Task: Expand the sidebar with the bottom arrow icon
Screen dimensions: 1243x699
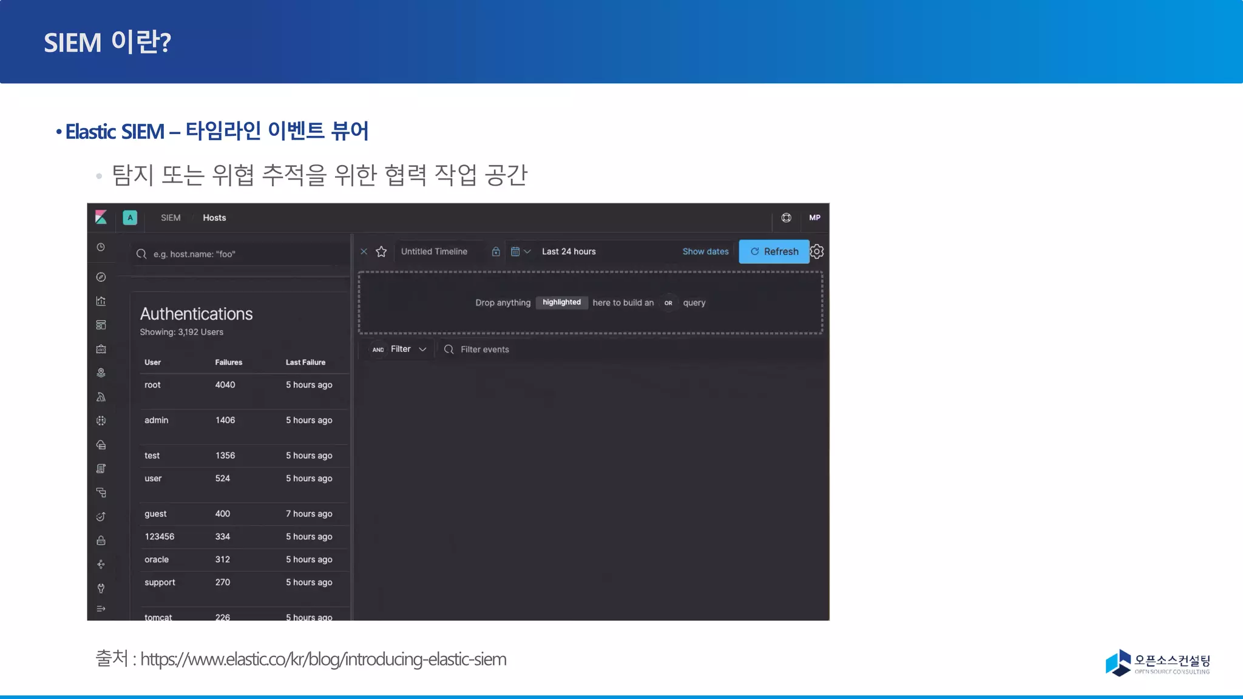Action: click(101, 609)
